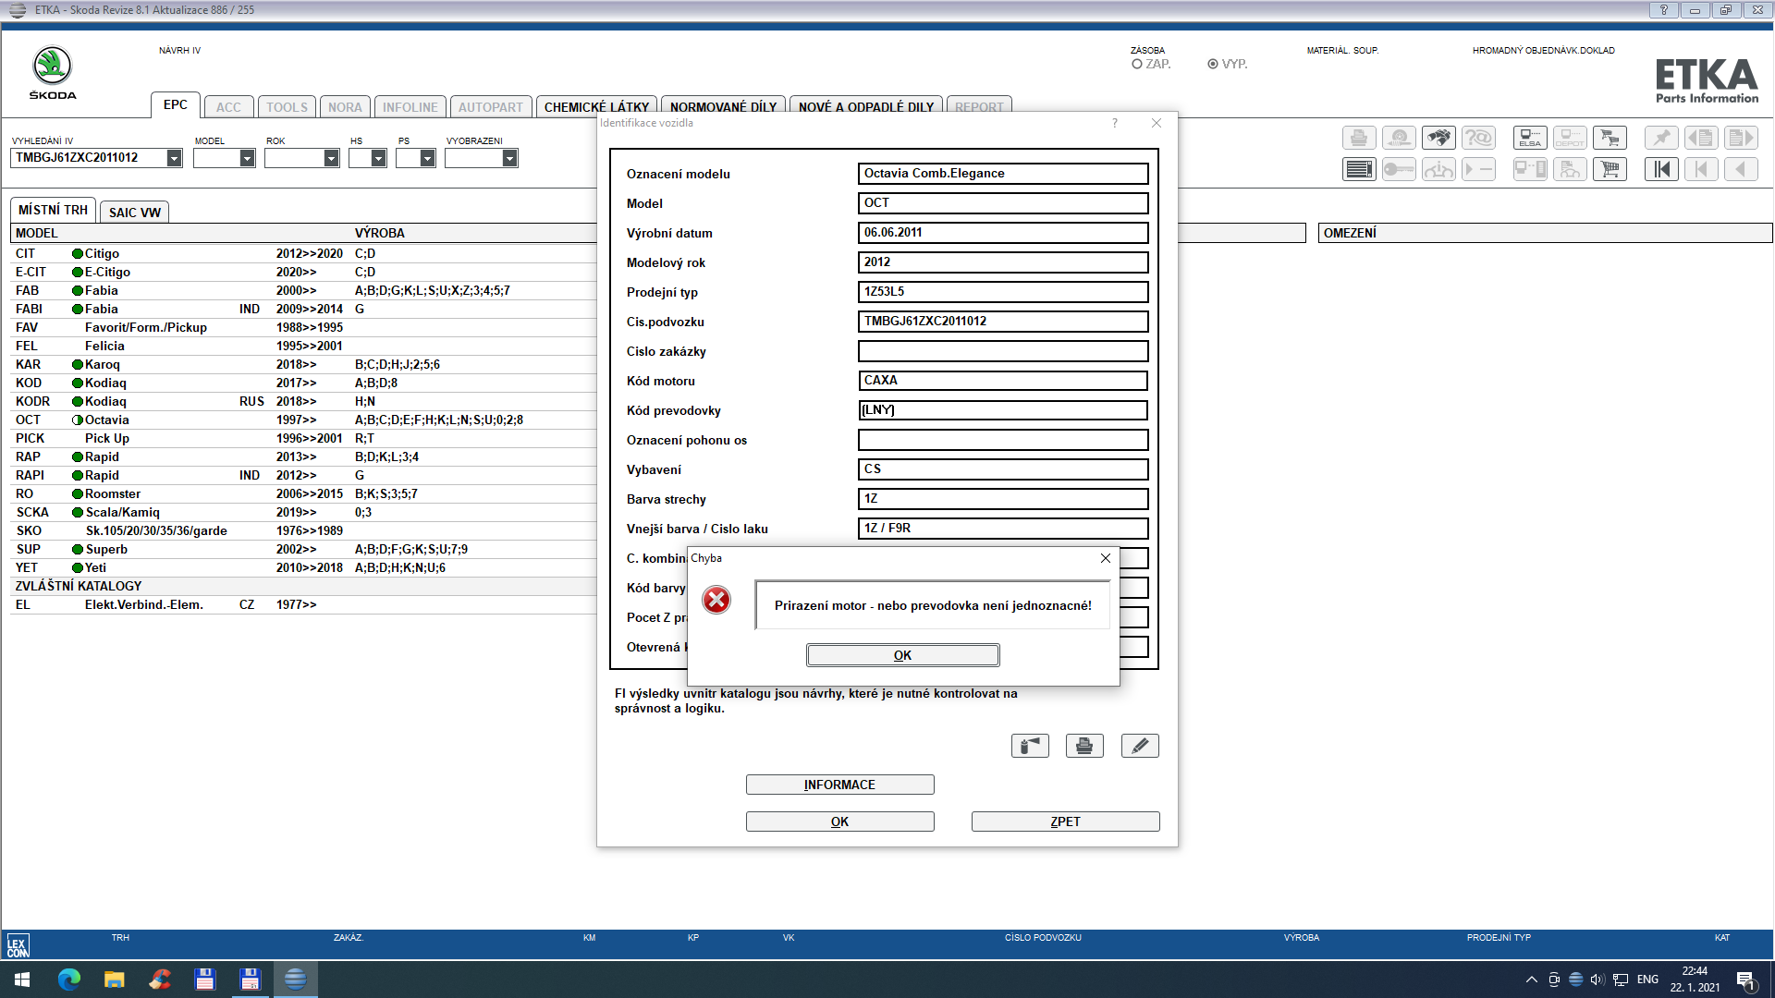
Task: Select the ZAP. stock radio button
Action: click(x=1137, y=64)
